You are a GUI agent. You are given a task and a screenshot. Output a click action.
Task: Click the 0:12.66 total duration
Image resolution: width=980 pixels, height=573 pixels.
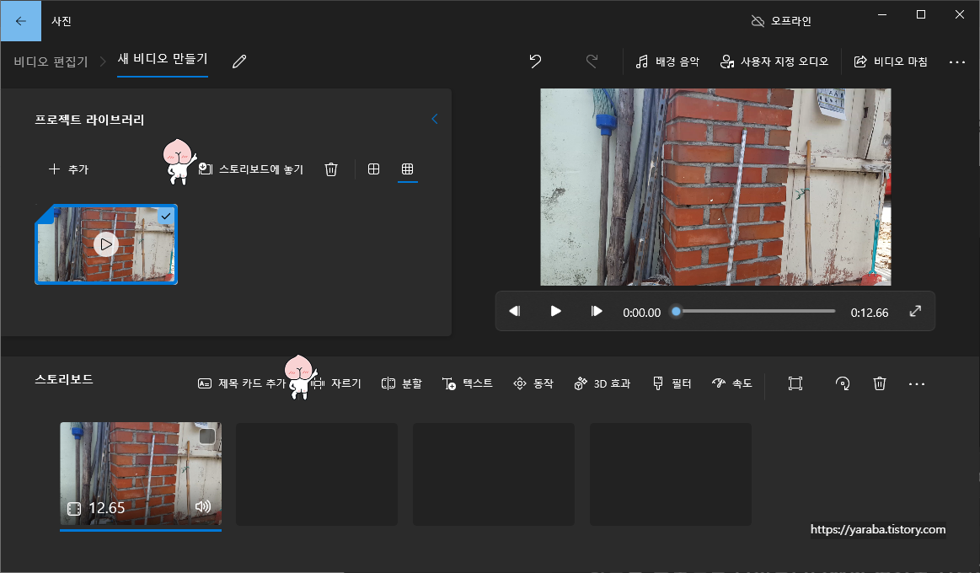point(870,313)
